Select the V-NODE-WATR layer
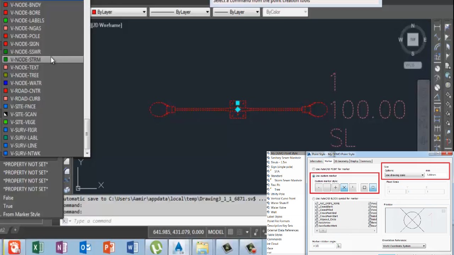This screenshot has height=255, width=454. pyautogui.click(x=43, y=83)
